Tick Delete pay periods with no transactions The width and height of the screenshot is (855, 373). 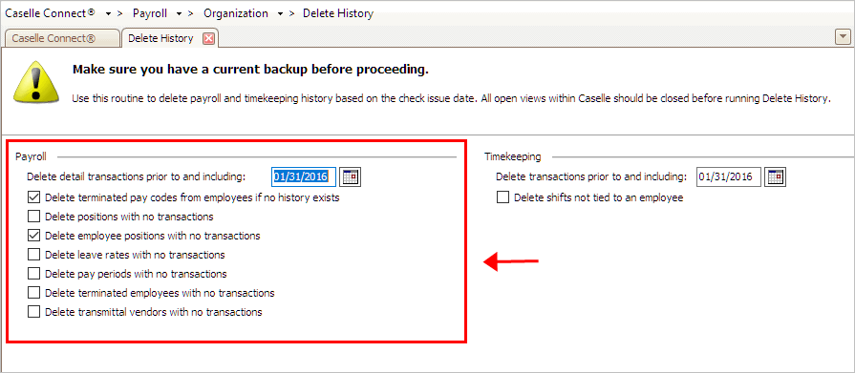[x=33, y=274]
